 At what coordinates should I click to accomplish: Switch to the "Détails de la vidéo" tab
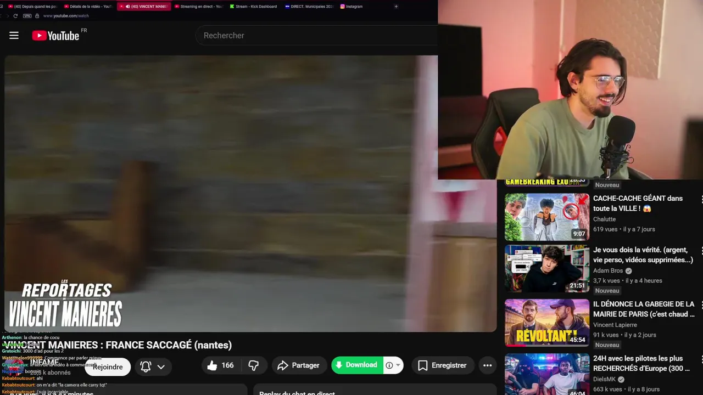tap(88, 7)
